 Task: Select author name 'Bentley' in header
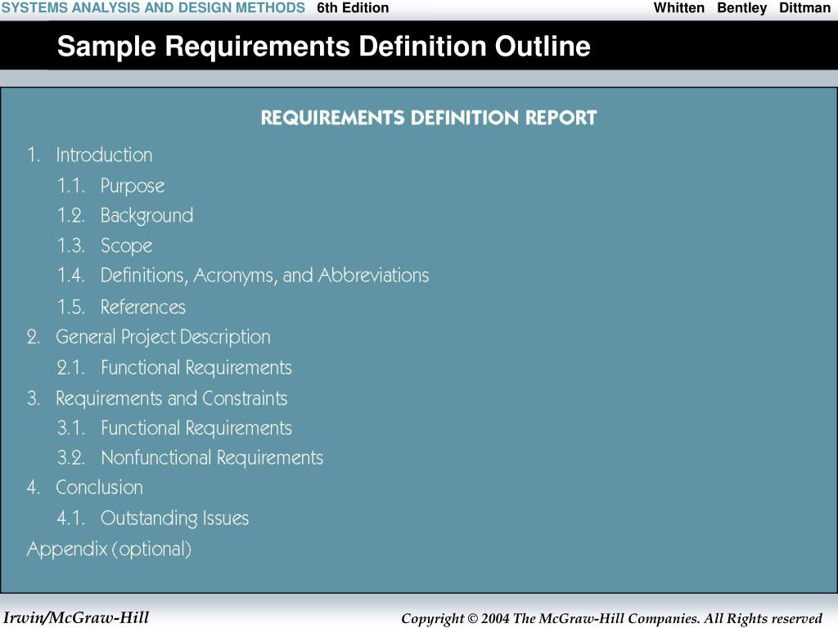[741, 8]
